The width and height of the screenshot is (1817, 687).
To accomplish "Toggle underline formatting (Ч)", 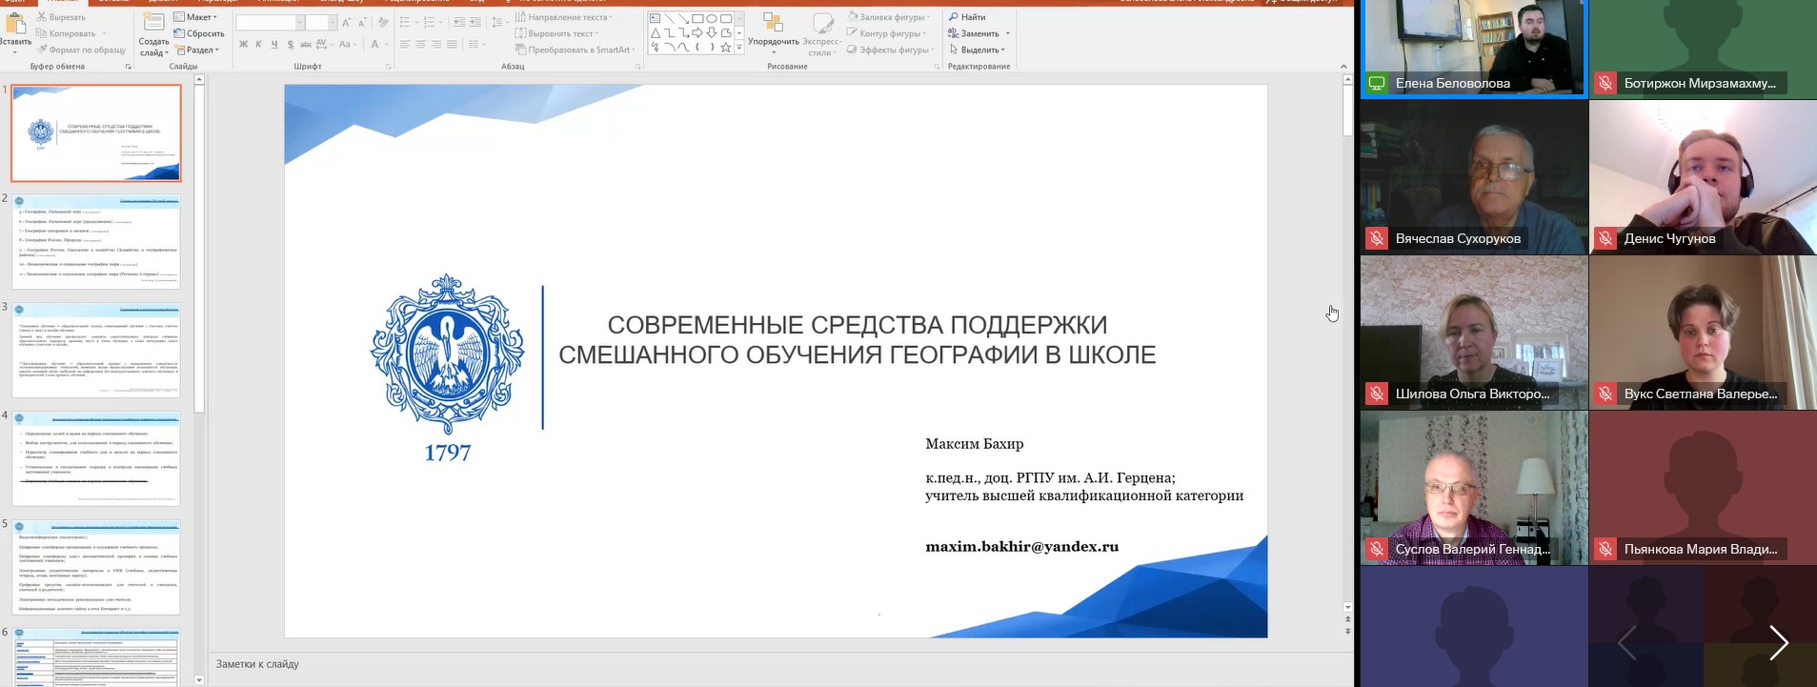I will [x=274, y=45].
